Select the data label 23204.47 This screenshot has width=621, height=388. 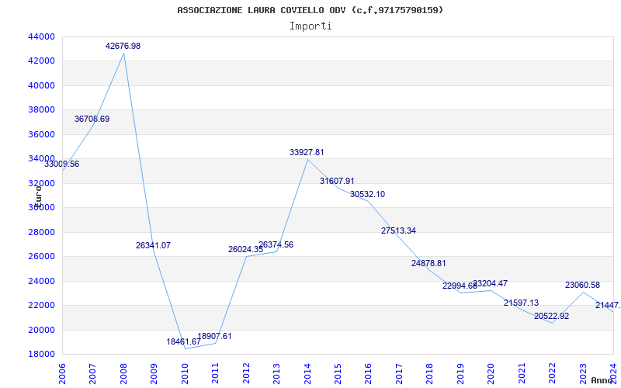click(x=491, y=283)
